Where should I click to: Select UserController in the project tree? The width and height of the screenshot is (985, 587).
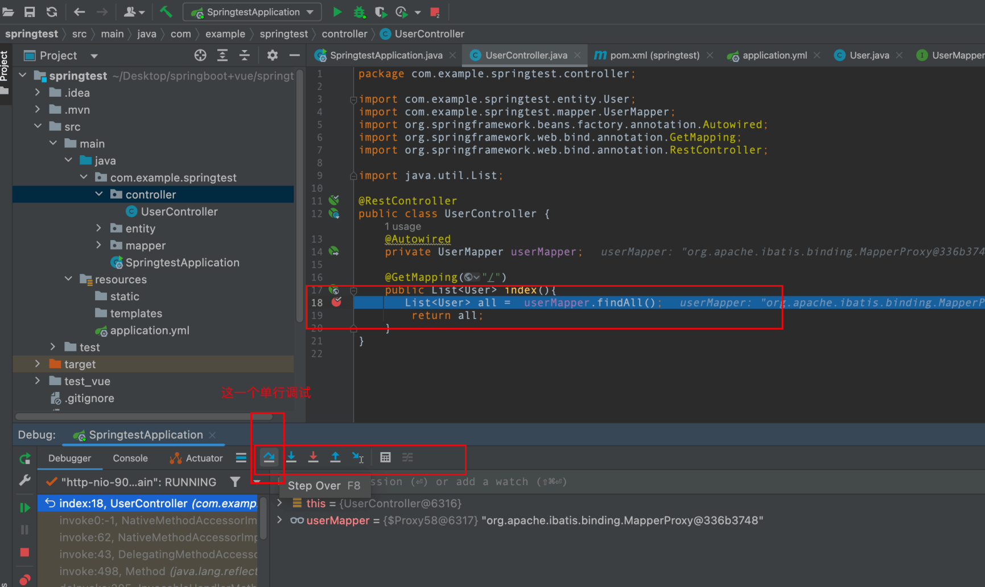click(179, 212)
